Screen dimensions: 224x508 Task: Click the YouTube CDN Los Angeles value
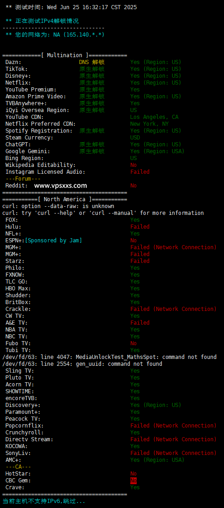point(154,117)
